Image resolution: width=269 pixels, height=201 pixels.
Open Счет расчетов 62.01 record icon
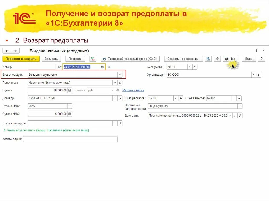[x=181, y=98]
